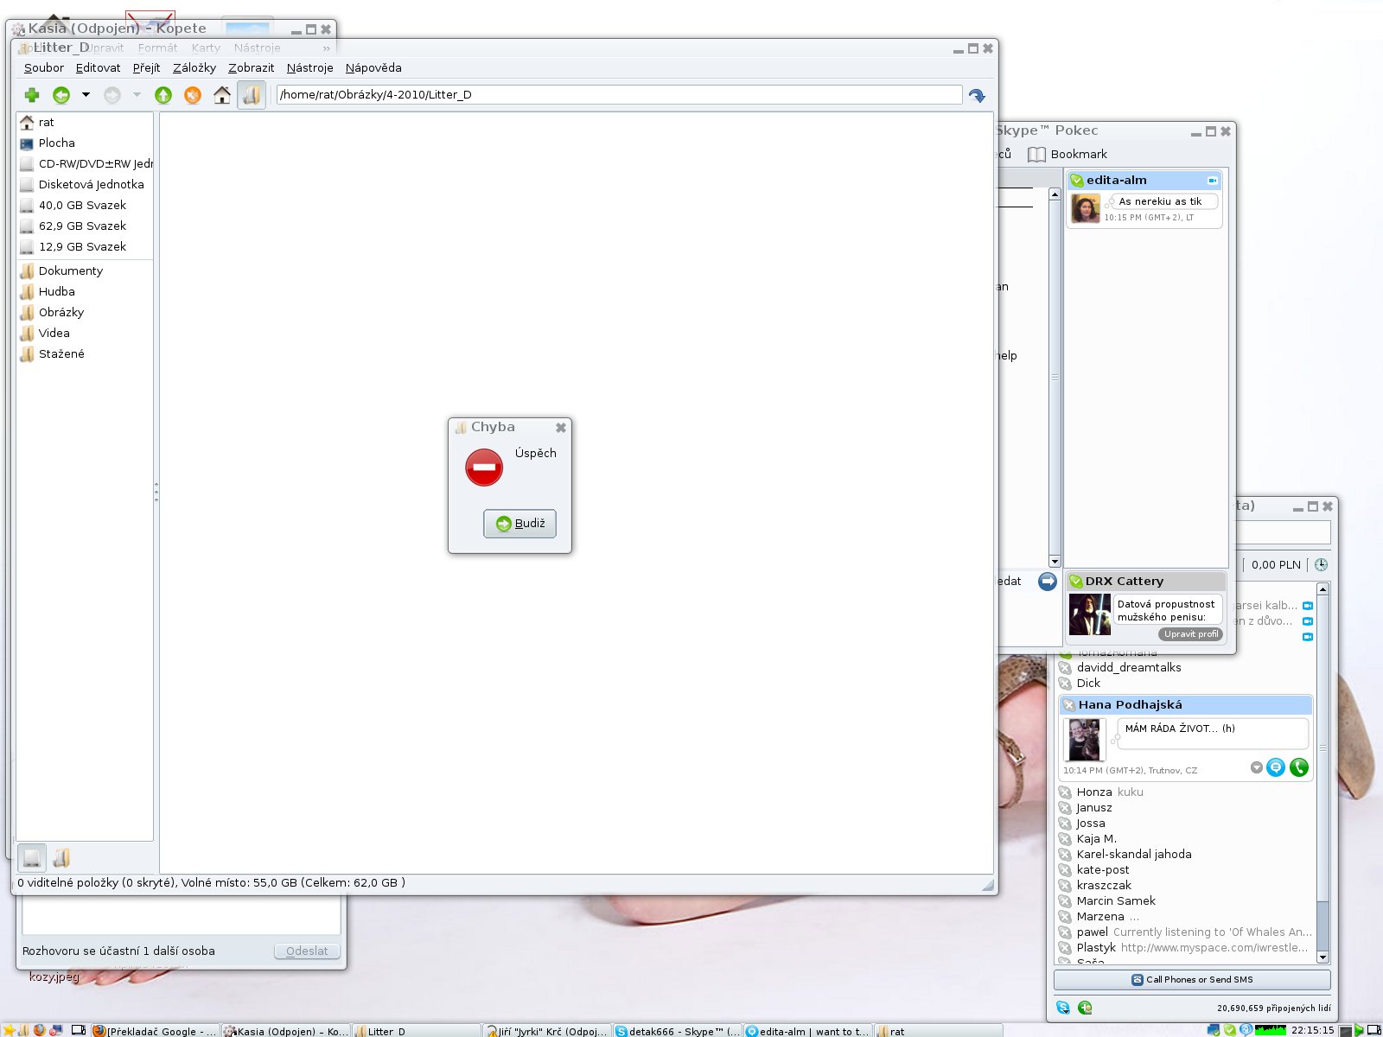The image size is (1383, 1037).
Task: Select the rat home entry in sidebar
Action: pyautogui.click(x=85, y=123)
